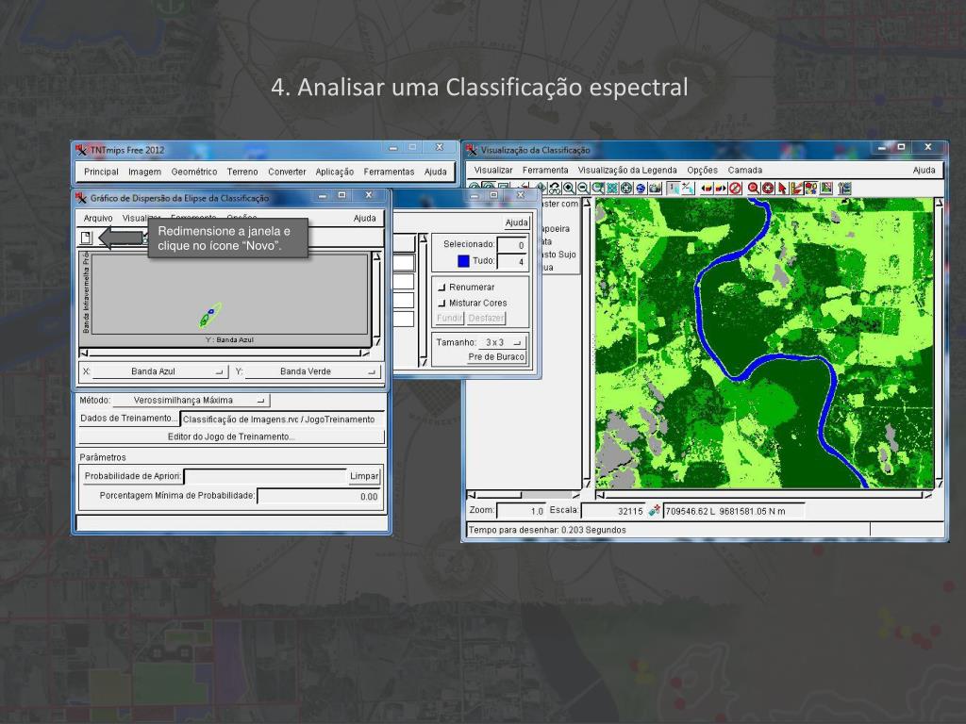Click the Escala field showing 32115
The height and width of the screenshot is (724, 966).
click(613, 511)
